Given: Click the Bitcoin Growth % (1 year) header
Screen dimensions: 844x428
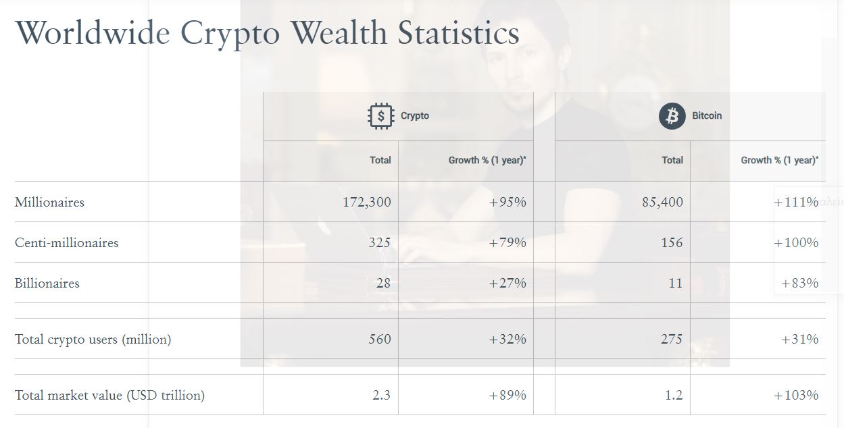Looking at the screenshot, I should (x=780, y=161).
